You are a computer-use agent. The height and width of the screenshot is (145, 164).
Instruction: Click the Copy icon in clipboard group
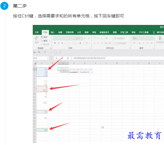pos(42,41)
